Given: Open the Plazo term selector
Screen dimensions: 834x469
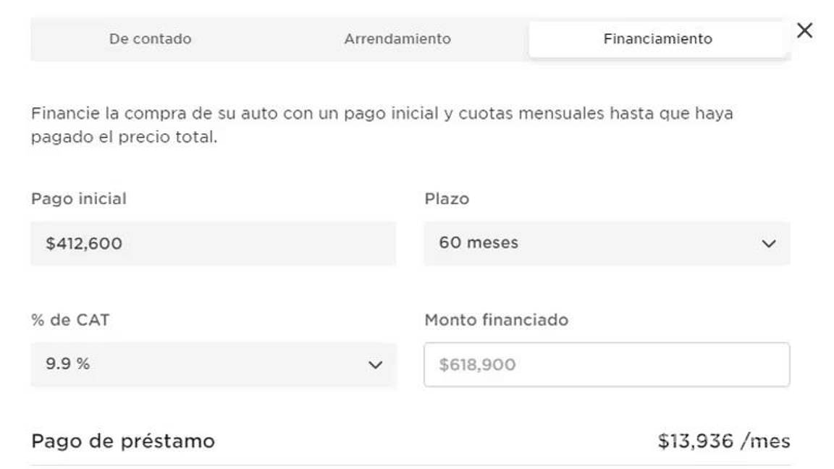Looking at the screenshot, I should (607, 243).
